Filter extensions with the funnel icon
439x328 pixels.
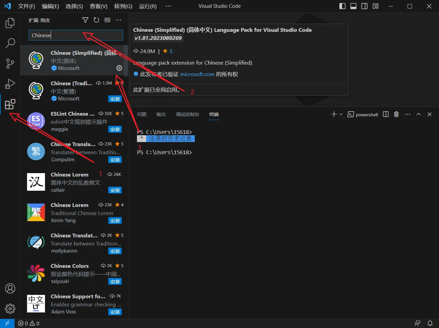[x=86, y=20]
